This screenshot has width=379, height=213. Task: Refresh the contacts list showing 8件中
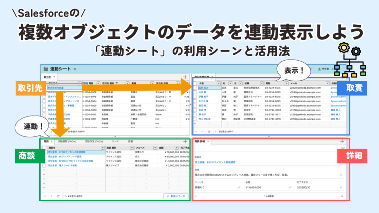point(209,132)
